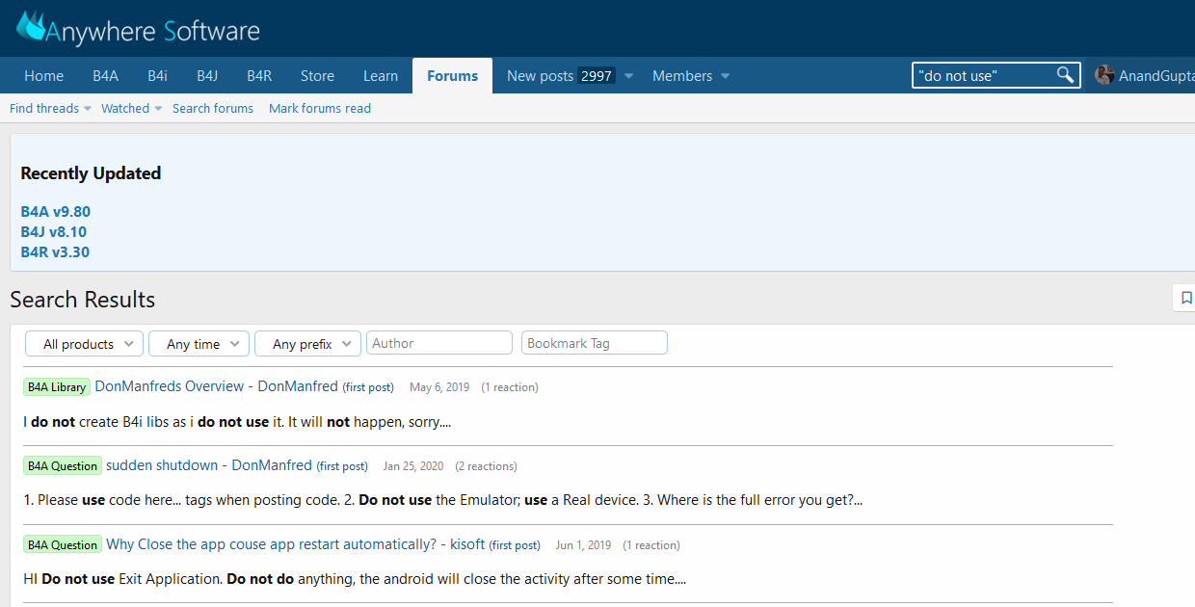Select the Forums tab
The image size is (1195, 607).
[453, 76]
